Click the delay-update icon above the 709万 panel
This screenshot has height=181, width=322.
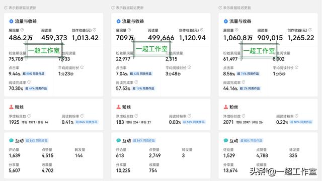pyautogui.click(x=113, y=8)
